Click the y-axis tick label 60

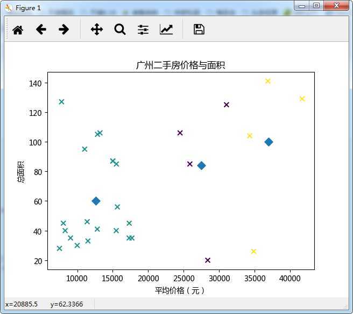pos(38,201)
